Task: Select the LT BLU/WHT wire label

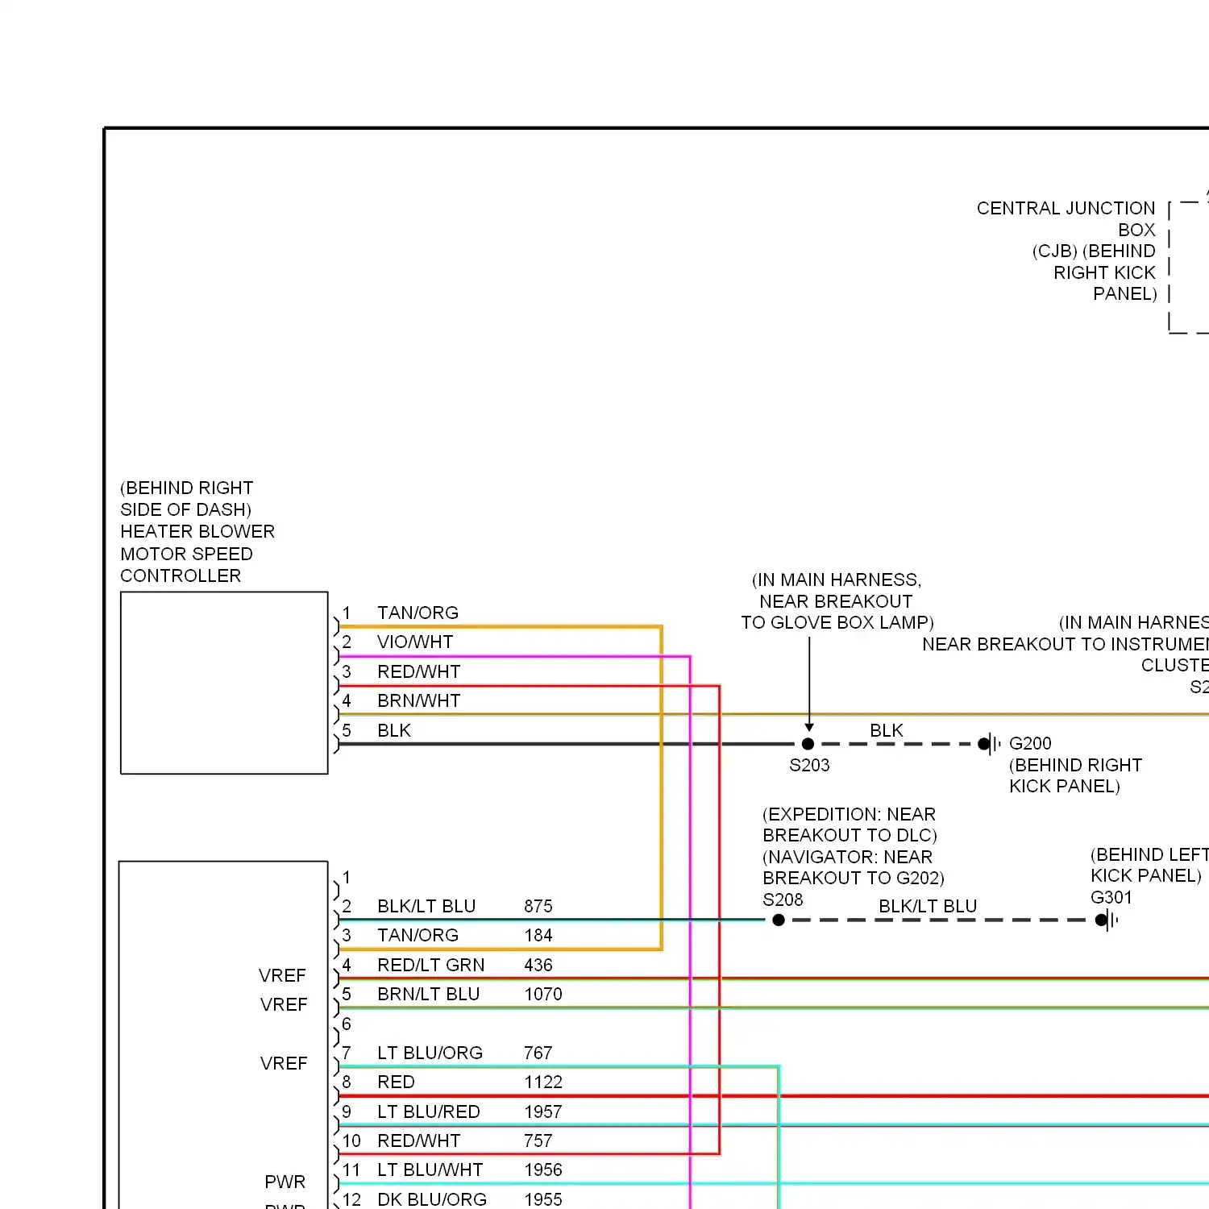Action: click(430, 1170)
